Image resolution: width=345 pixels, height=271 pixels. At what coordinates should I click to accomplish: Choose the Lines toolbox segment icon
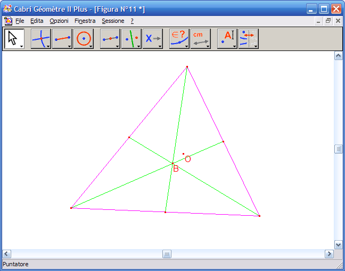pos(62,39)
